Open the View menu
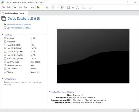 click(15, 7)
